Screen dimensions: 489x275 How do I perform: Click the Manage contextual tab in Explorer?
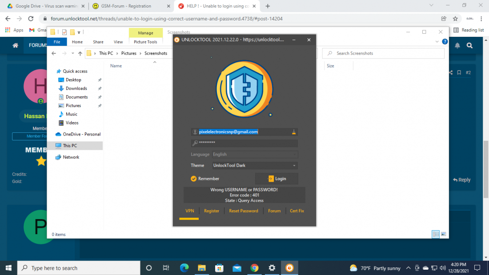pyautogui.click(x=146, y=33)
